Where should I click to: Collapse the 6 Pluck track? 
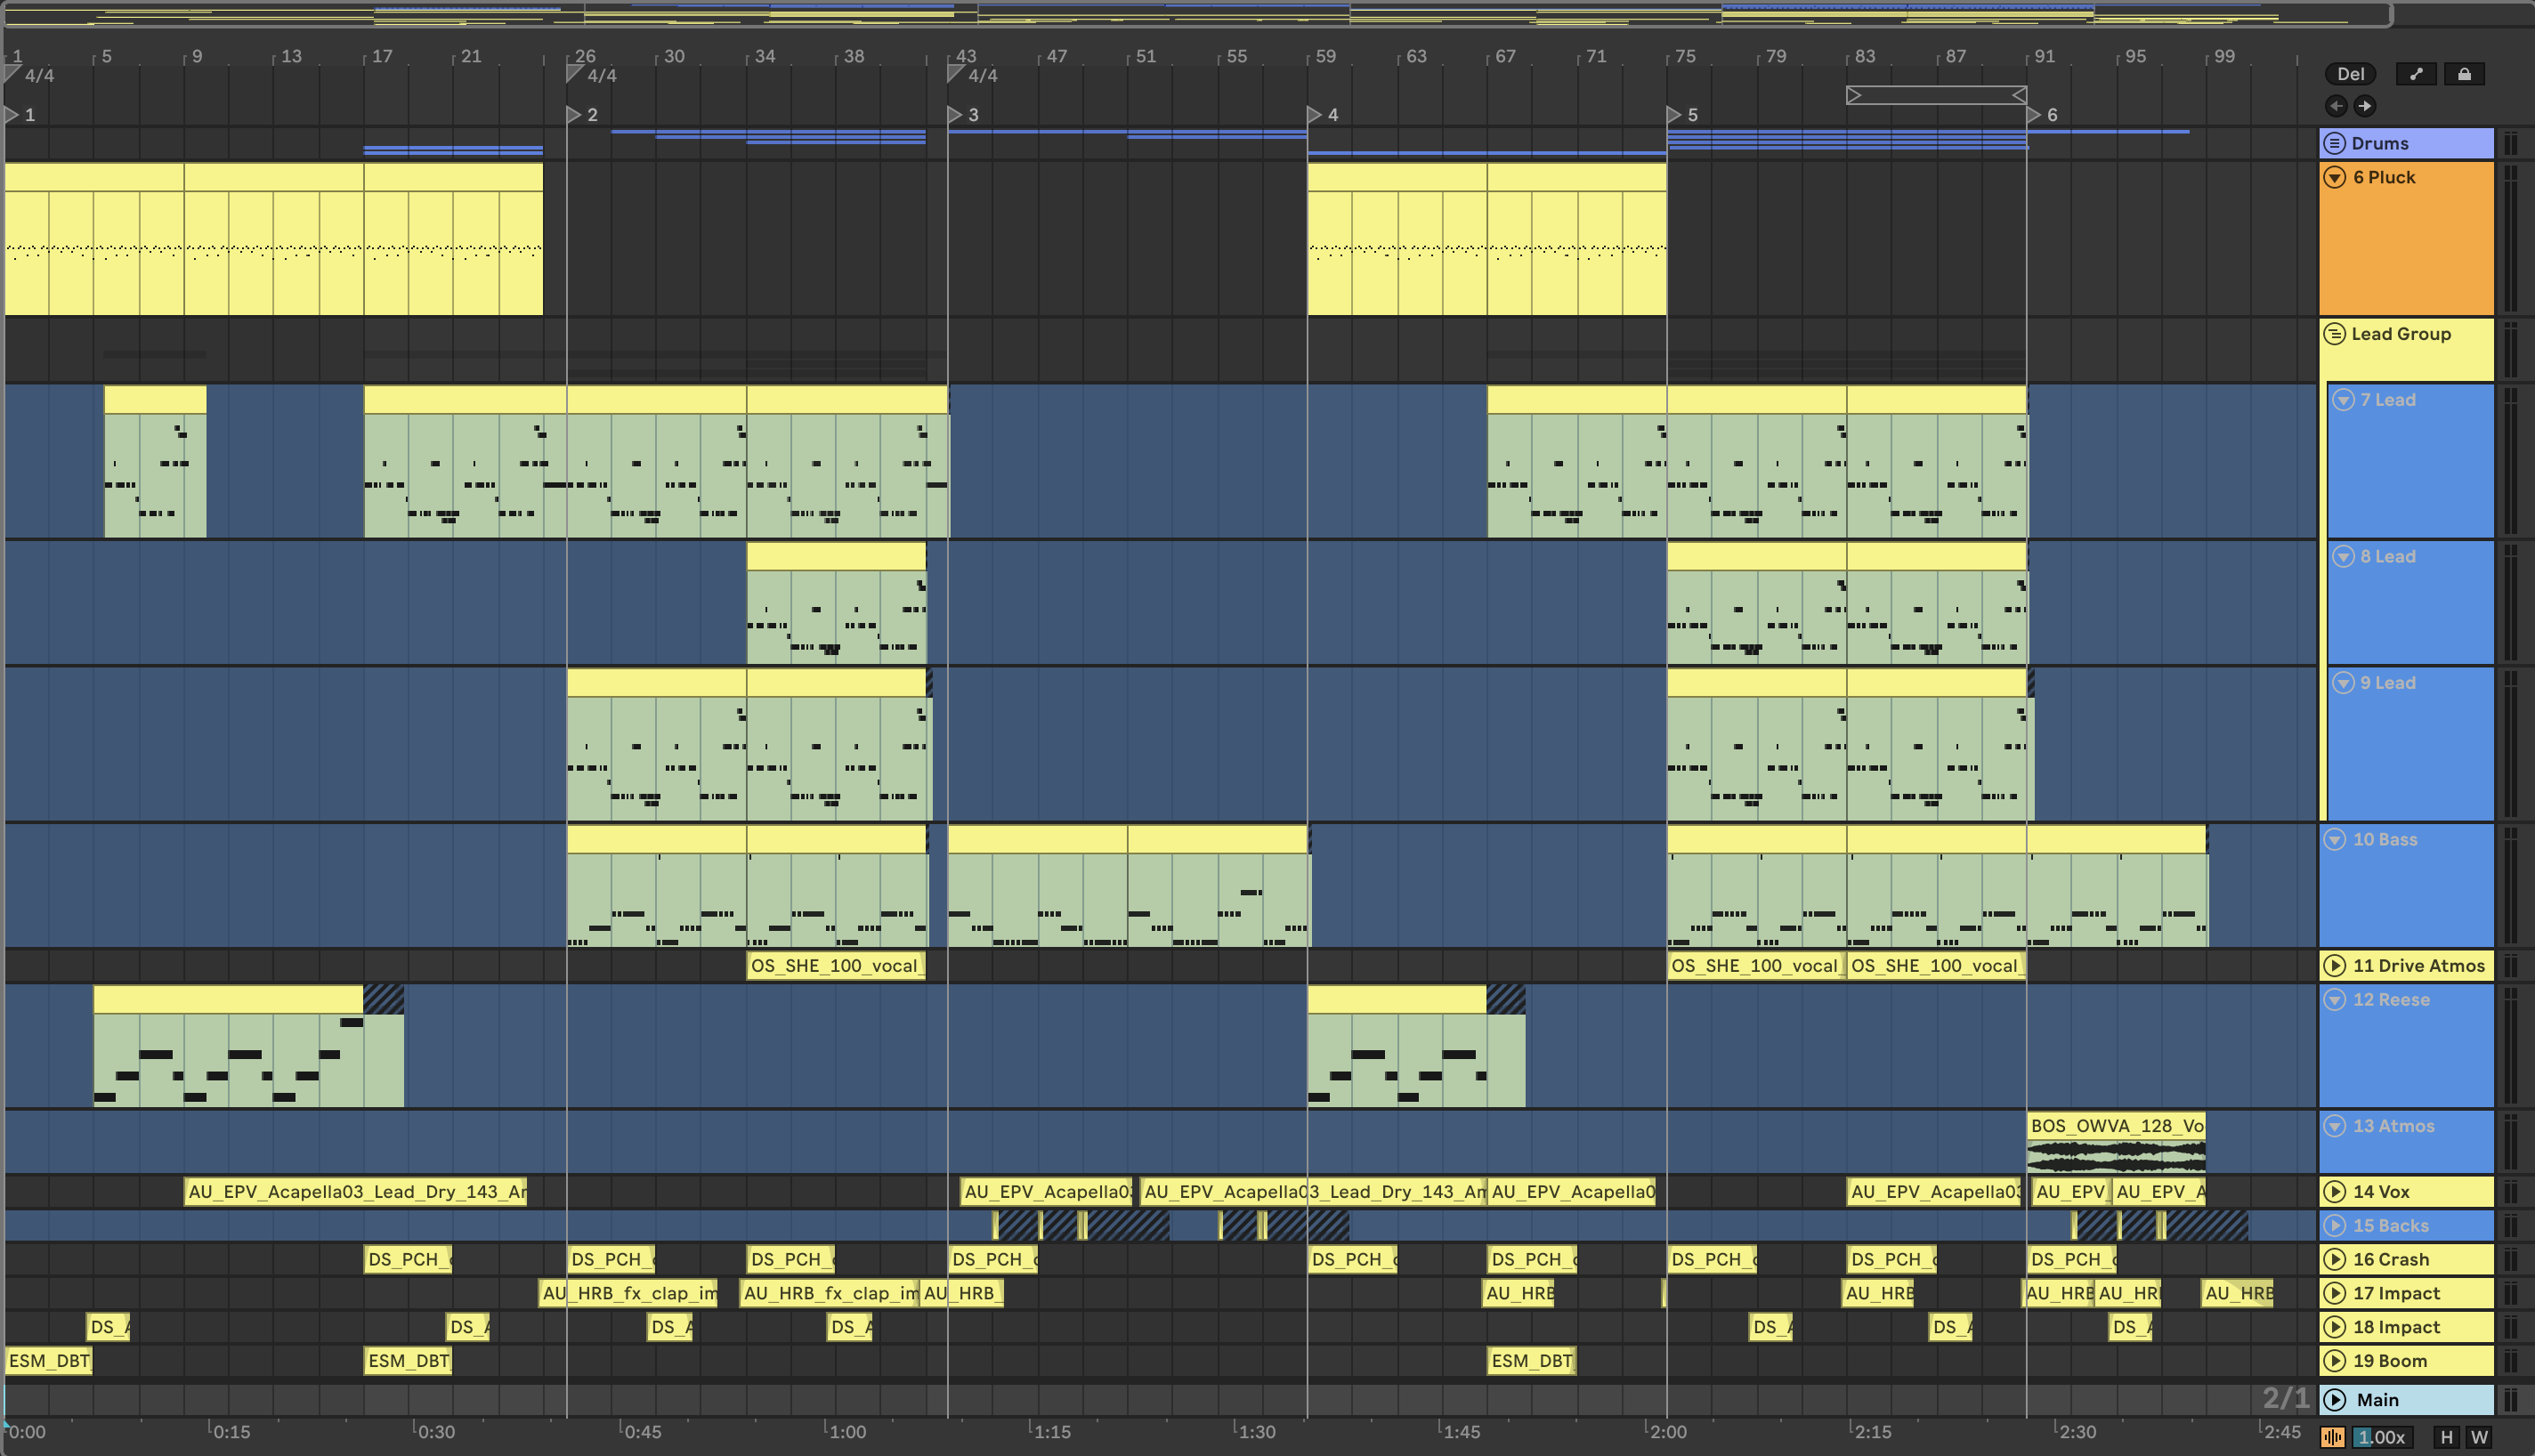coord(2335,177)
